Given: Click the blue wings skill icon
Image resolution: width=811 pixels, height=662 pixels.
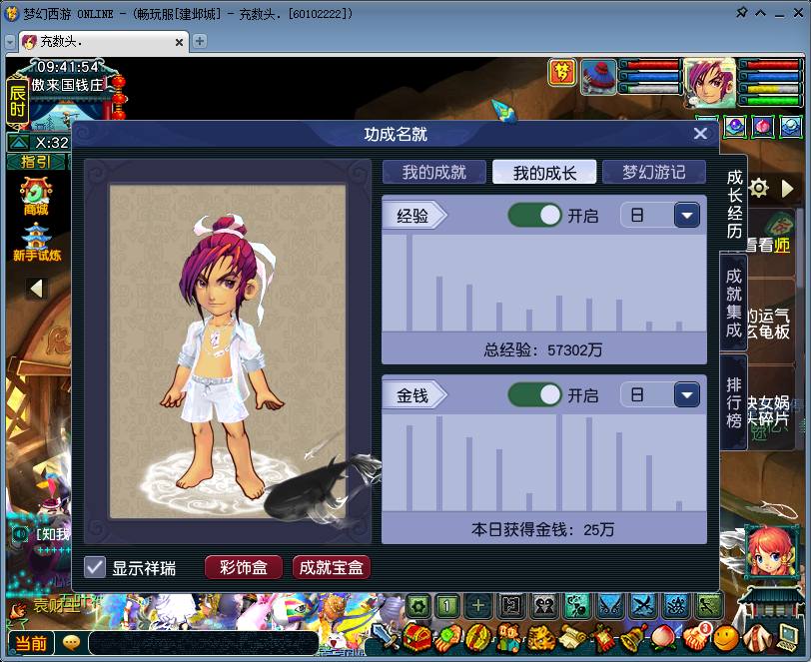Looking at the screenshot, I should 612,605.
